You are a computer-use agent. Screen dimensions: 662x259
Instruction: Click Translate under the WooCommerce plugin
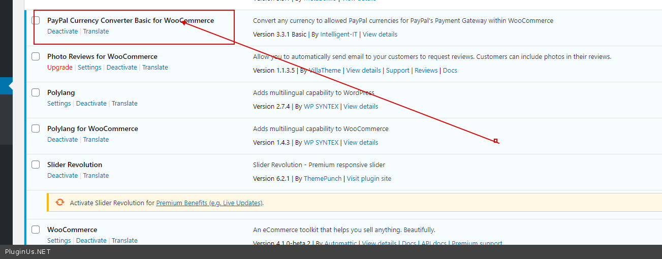click(124, 241)
